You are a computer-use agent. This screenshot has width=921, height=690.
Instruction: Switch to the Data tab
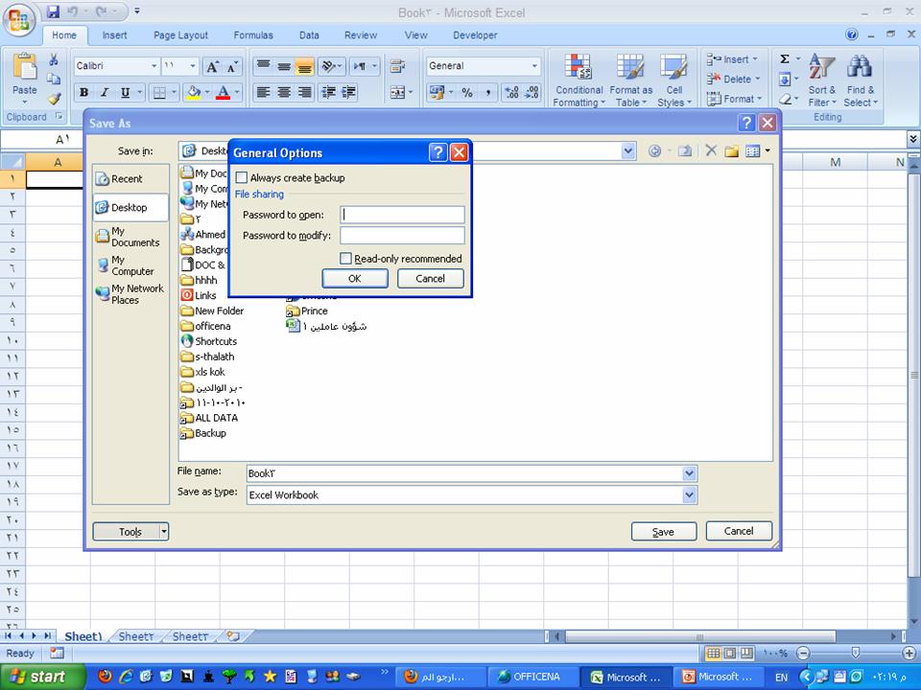(309, 35)
